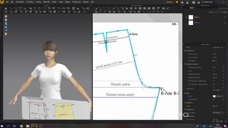Open the Help question mark icon
This screenshot has height=128, width=228.
(193, 2)
